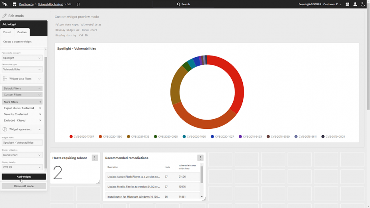Remove the Excluded Closed filter
This screenshot has width=370, height=208.
[x=40, y=120]
